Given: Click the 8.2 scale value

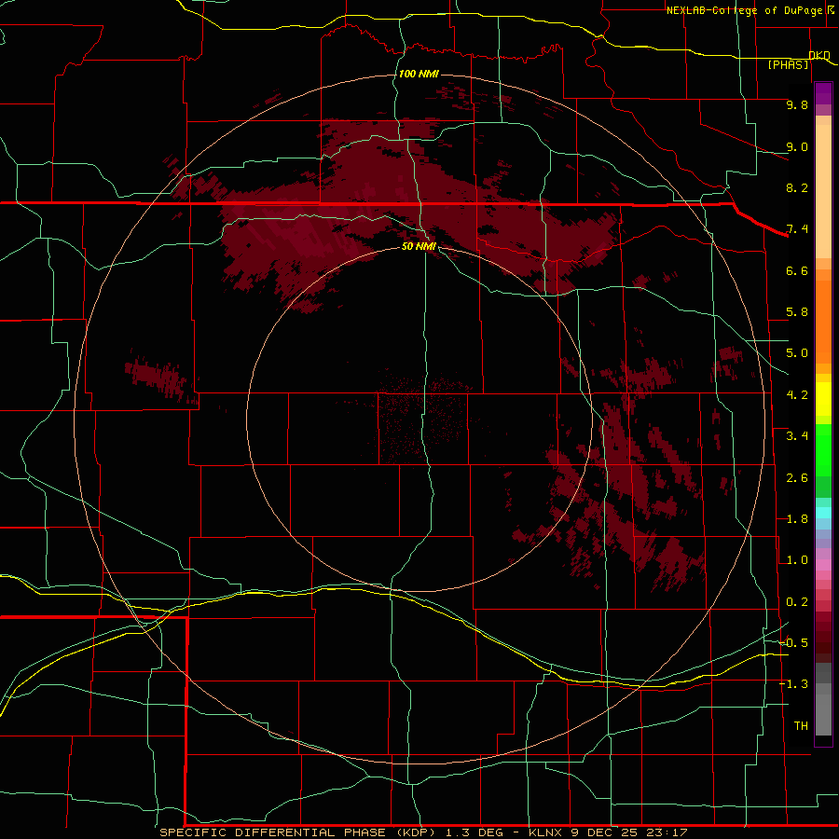Looking at the screenshot, I should 797,187.
